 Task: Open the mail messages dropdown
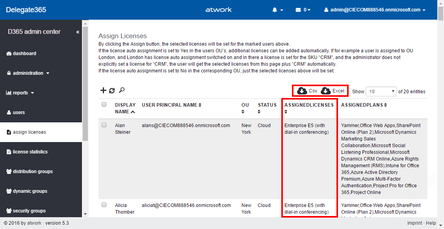pos(303,10)
